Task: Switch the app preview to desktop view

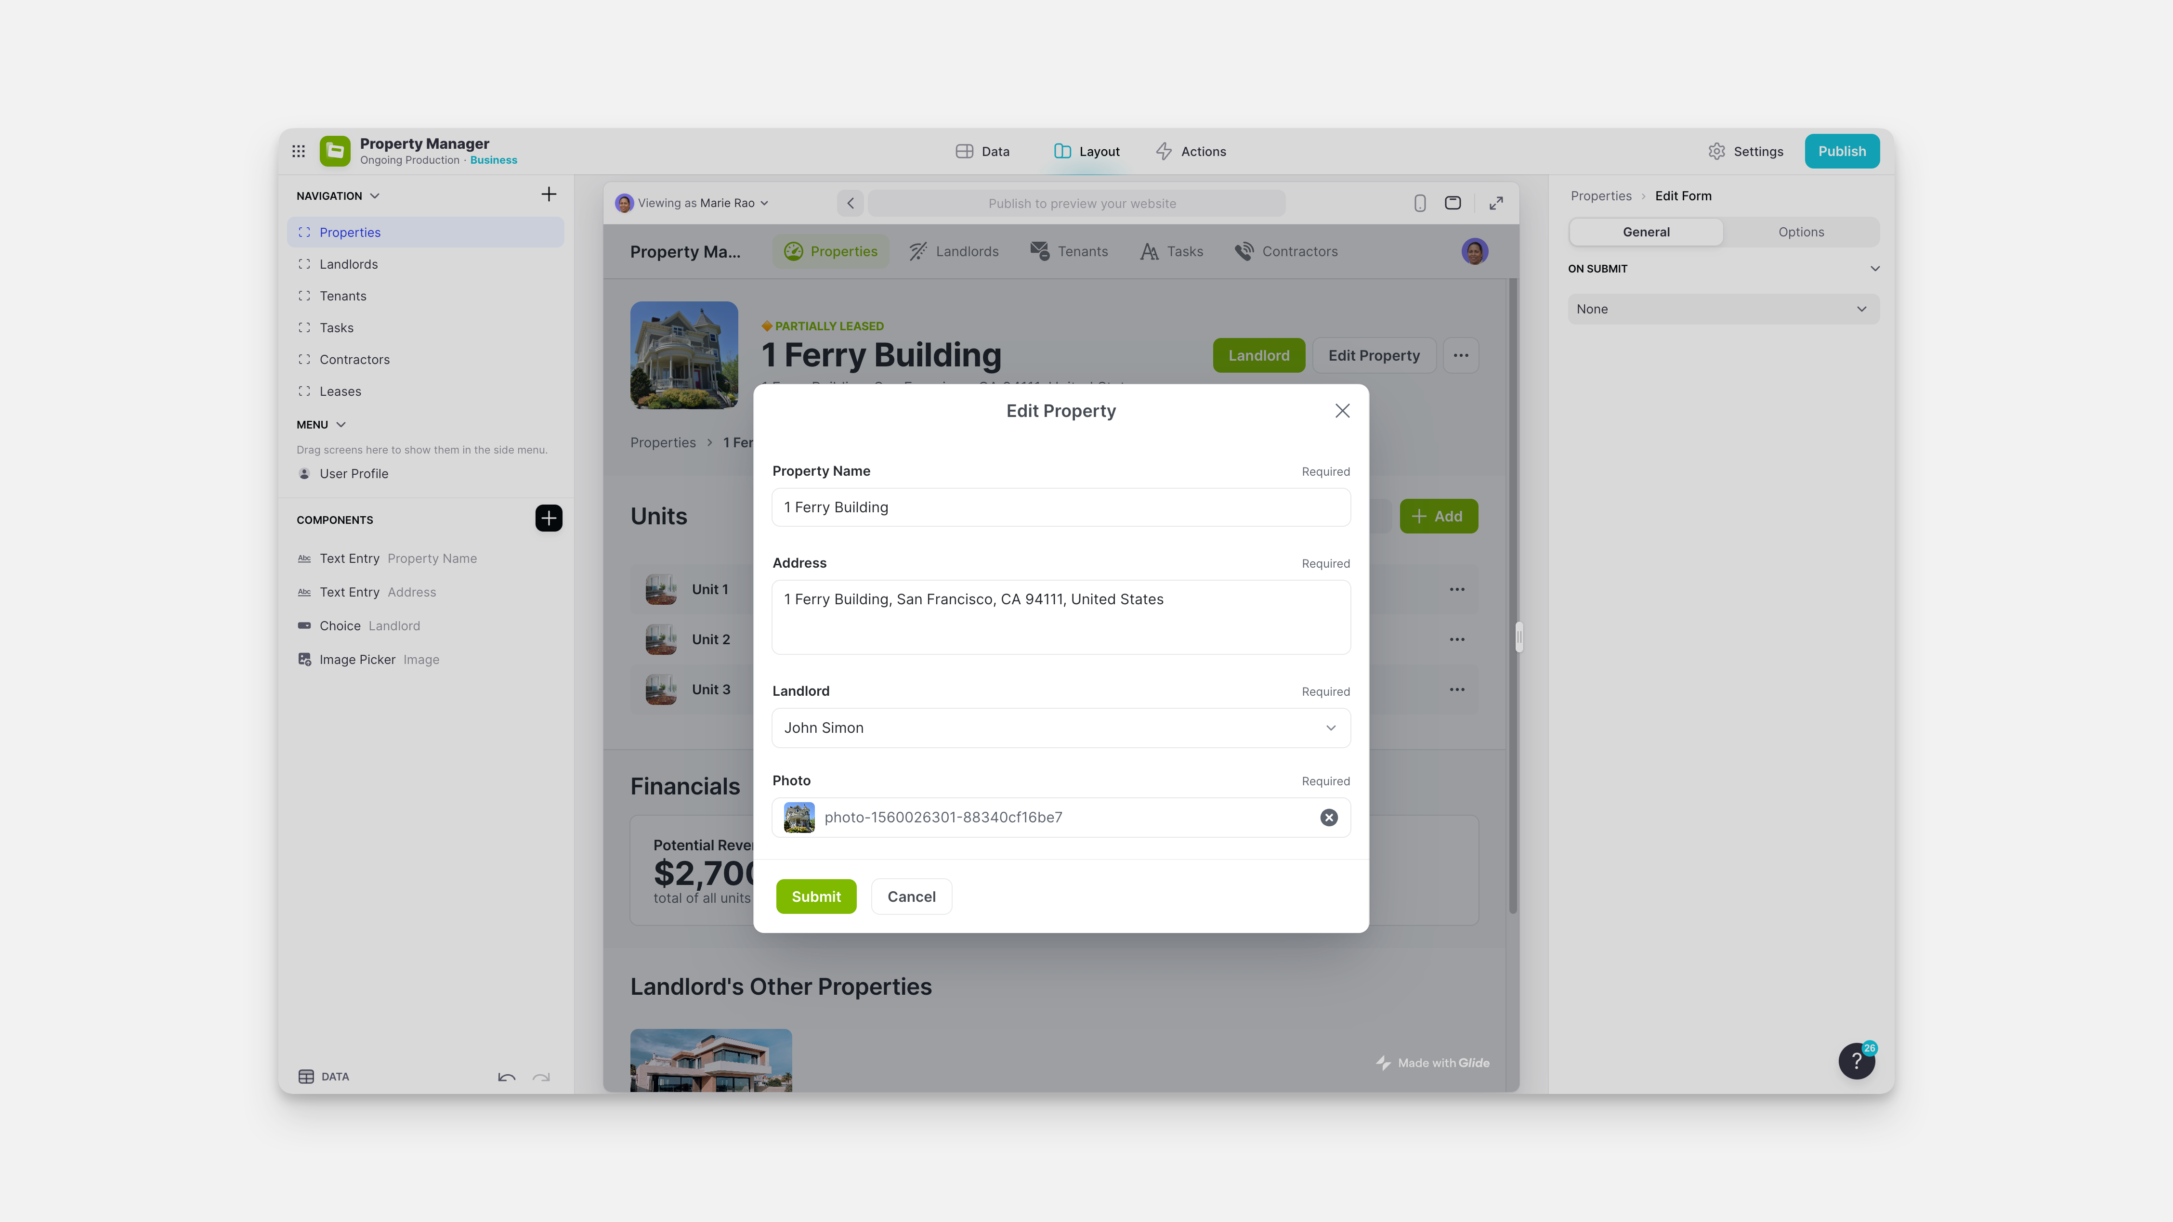Action: click(1453, 202)
